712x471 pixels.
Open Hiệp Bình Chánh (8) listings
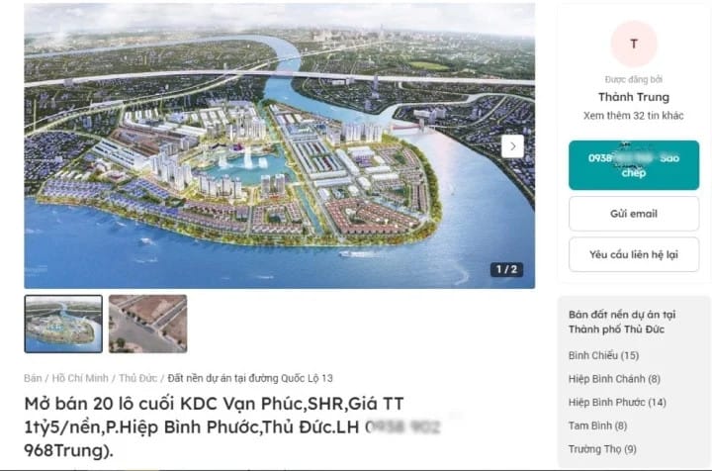(614, 379)
